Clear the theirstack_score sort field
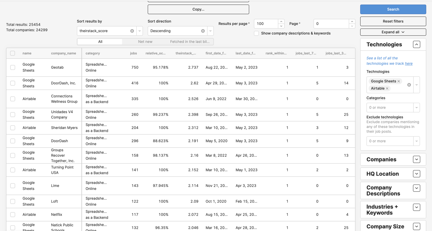The height and width of the screenshot is (231, 432). point(132,31)
